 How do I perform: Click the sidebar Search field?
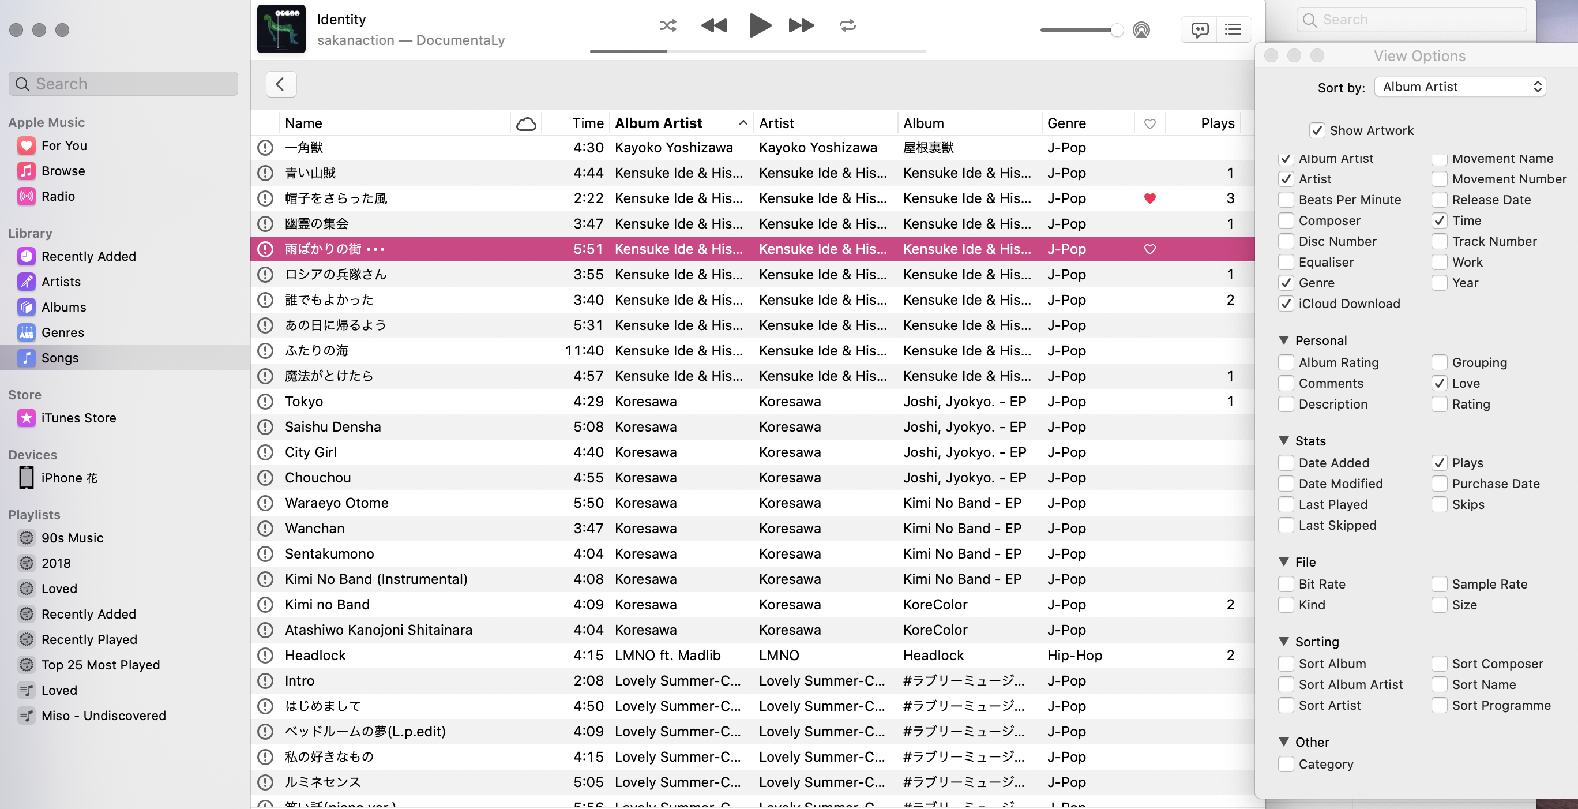[x=123, y=84]
